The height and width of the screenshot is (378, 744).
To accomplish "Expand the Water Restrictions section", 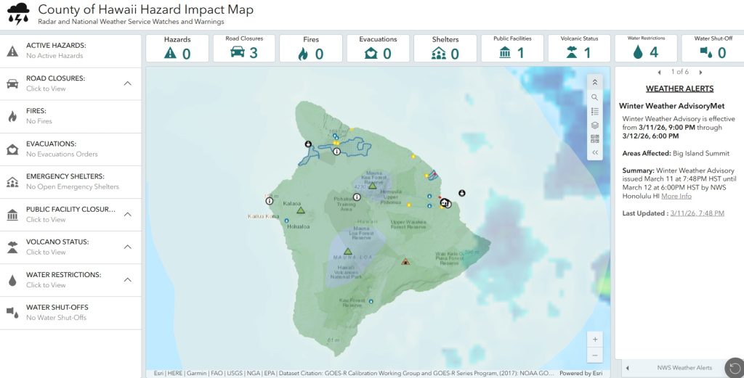I will tap(128, 279).
